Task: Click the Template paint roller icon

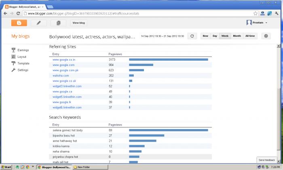Action: pyautogui.click(x=13, y=63)
